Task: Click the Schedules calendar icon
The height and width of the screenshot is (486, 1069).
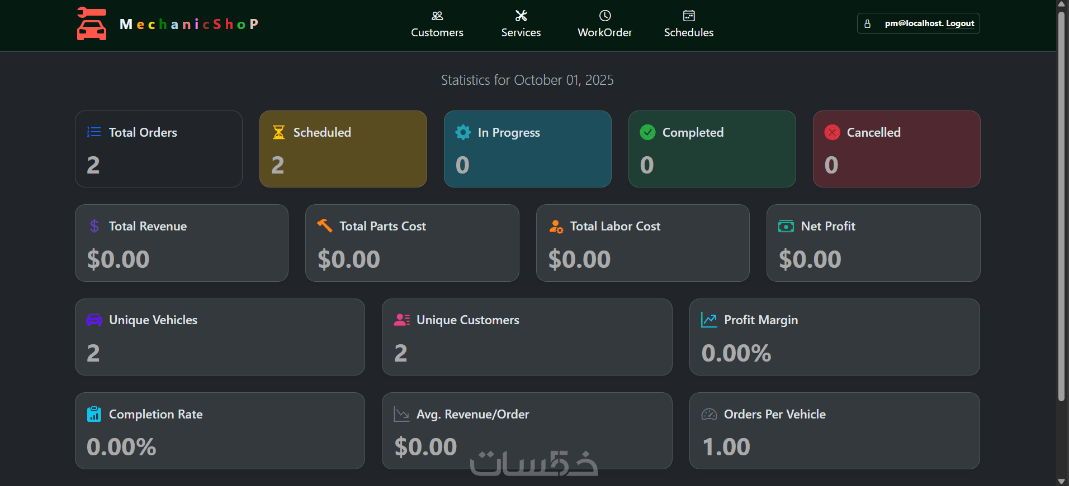Action: (689, 16)
